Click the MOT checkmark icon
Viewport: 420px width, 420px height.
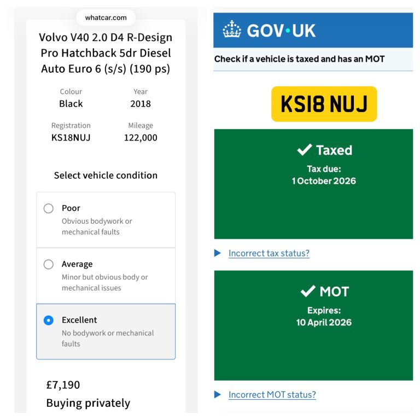click(308, 291)
